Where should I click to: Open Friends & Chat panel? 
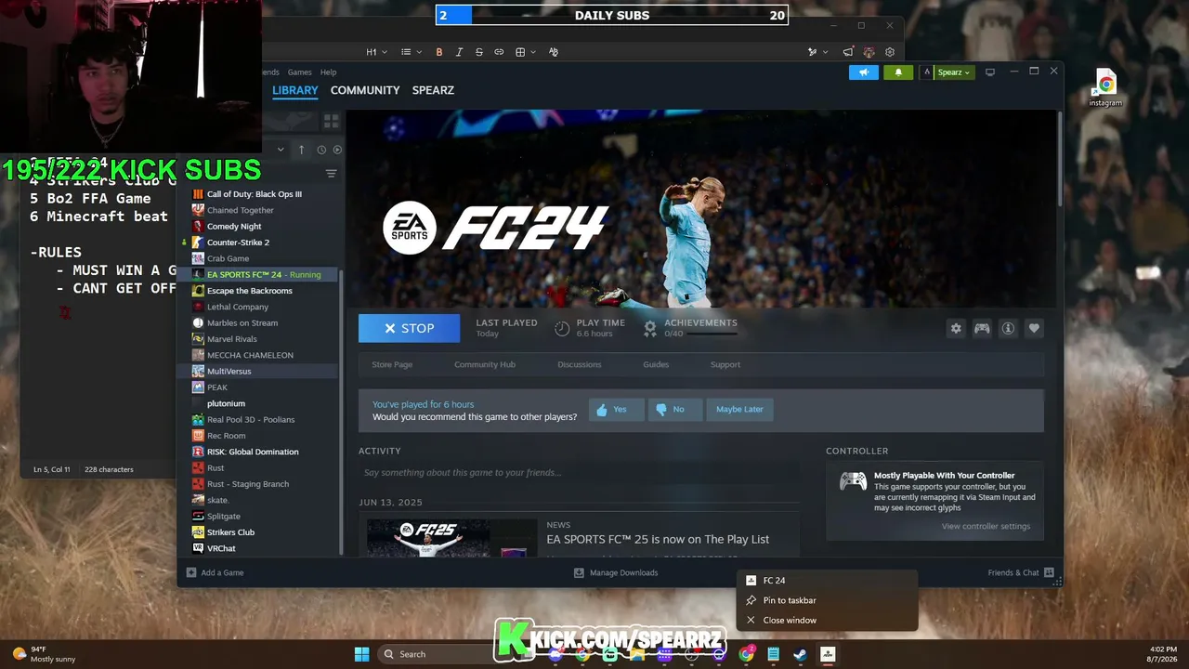click(1021, 573)
